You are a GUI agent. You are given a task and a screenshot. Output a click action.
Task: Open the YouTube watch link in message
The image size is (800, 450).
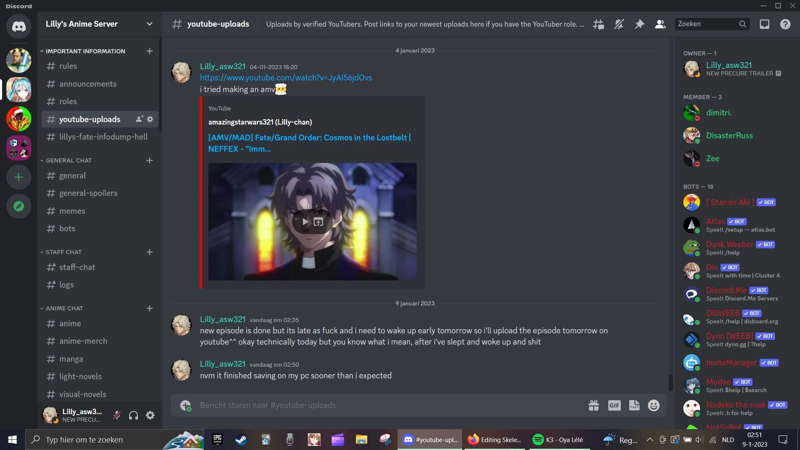pos(286,77)
